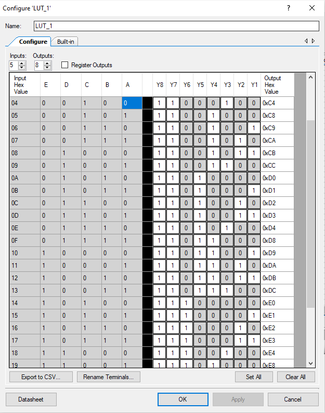Click the table scrollbar up arrow

(311, 78)
